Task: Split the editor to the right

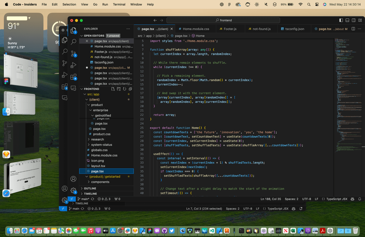Action: (353, 29)
